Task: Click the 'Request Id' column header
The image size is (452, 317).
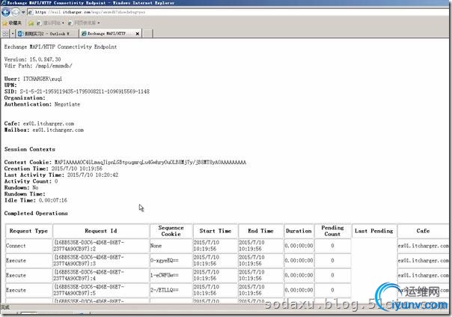Action: tap(101, 231)
